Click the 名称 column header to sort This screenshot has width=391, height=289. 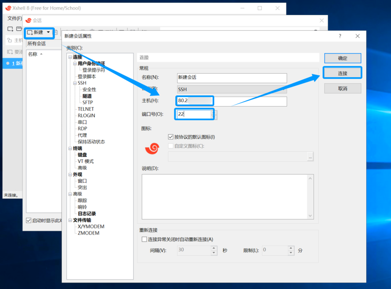pos(33,54)
